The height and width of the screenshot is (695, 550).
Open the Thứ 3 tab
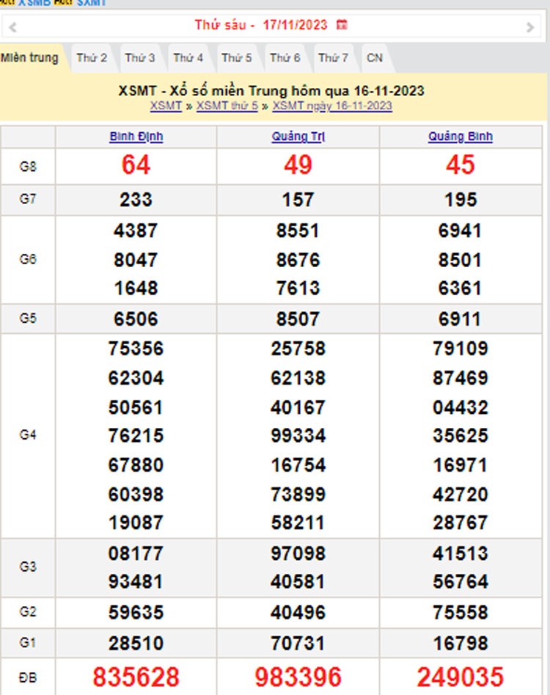coord(140,58)
